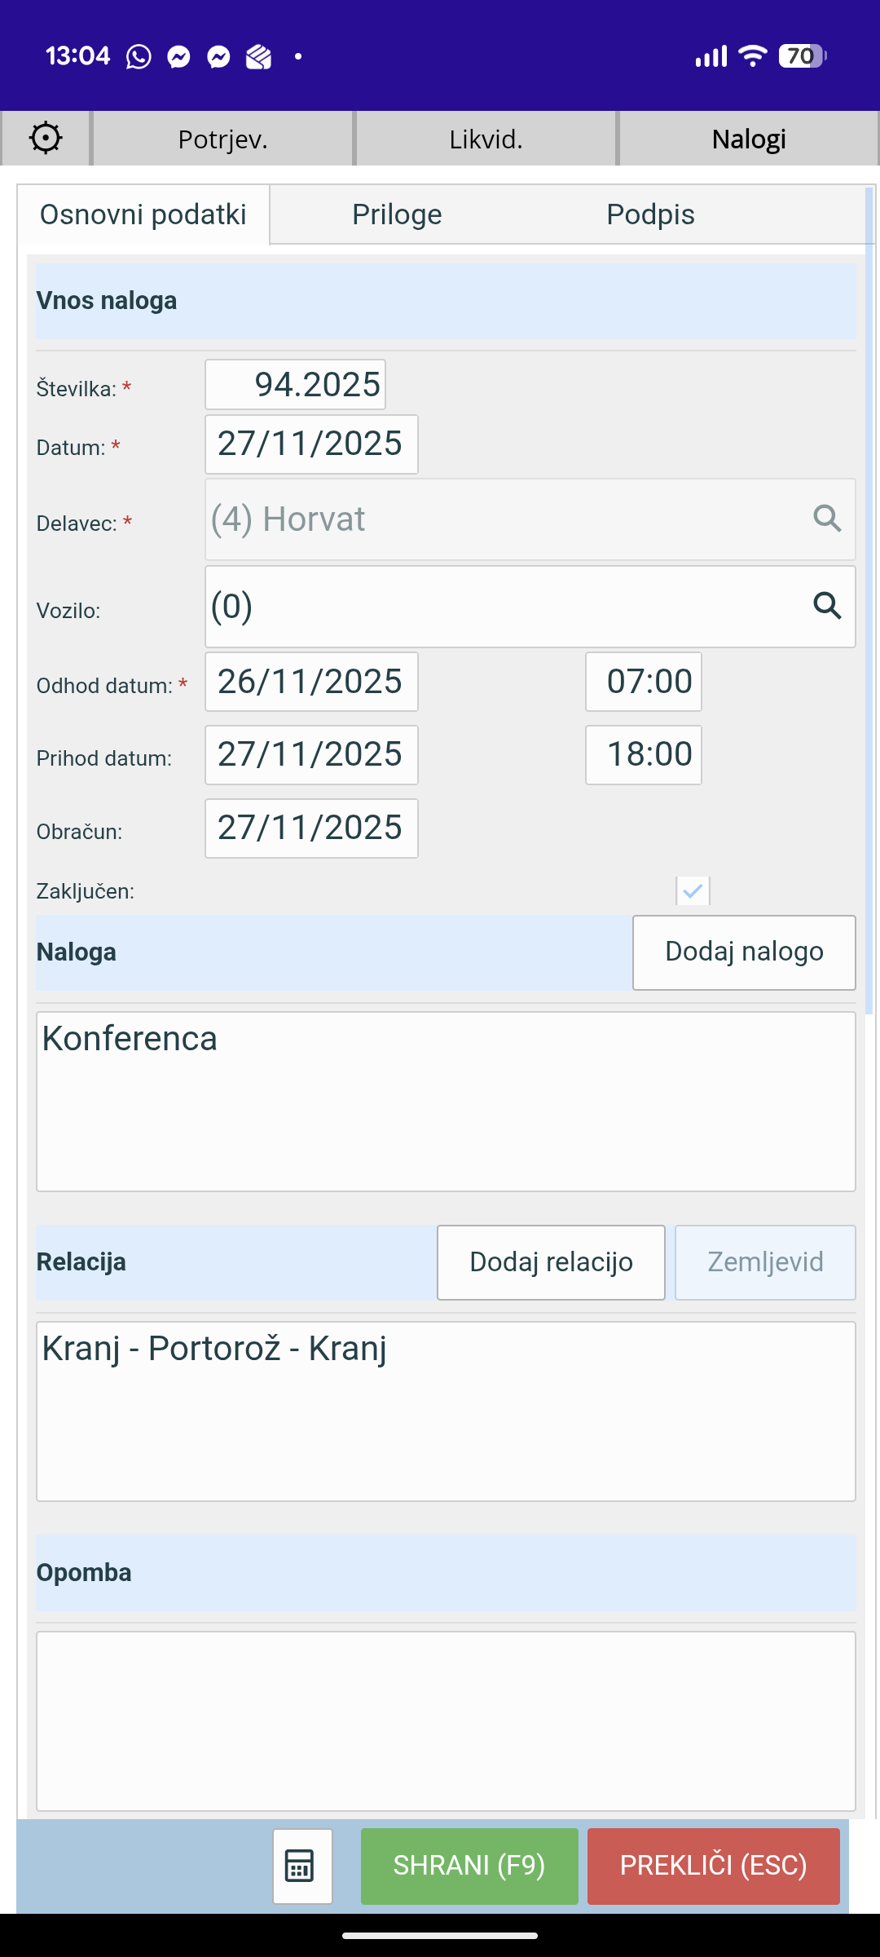Click the Prihod datum date field
Image resolution: width=880 pixels, height=1957 pixels.
311,754
